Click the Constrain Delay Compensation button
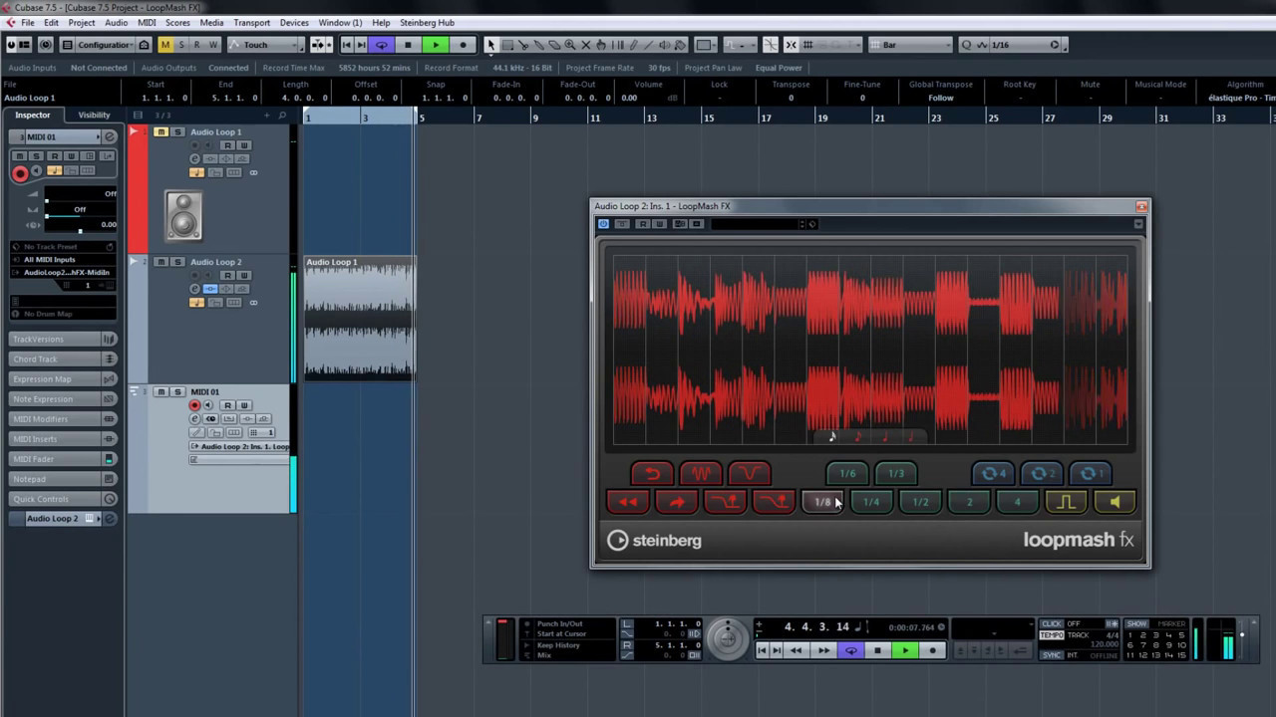Image resolution: width=1276 pixels, height=717 pixels. (45, 45)
